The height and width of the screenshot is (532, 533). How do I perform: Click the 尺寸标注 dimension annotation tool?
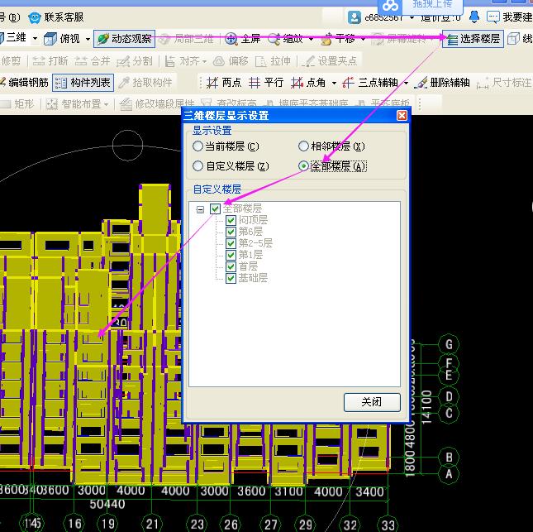pyautogui.click(x=504, y=83)
